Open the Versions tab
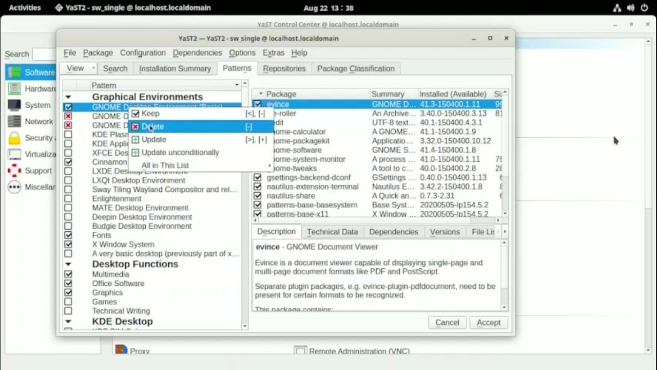 [x=445, y=232]
